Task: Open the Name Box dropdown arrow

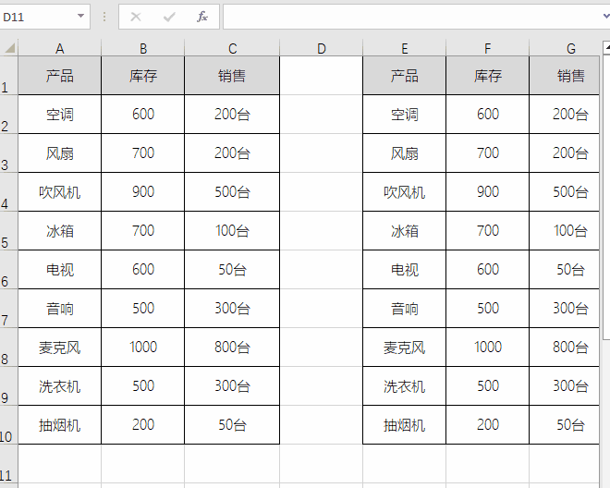Action: [80, 17]
